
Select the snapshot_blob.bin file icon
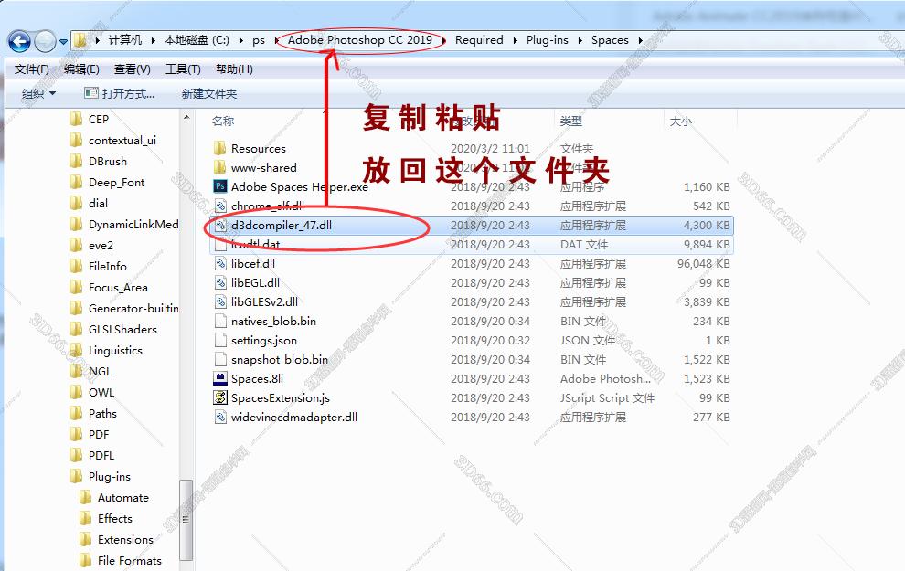(x=220, y=359)
